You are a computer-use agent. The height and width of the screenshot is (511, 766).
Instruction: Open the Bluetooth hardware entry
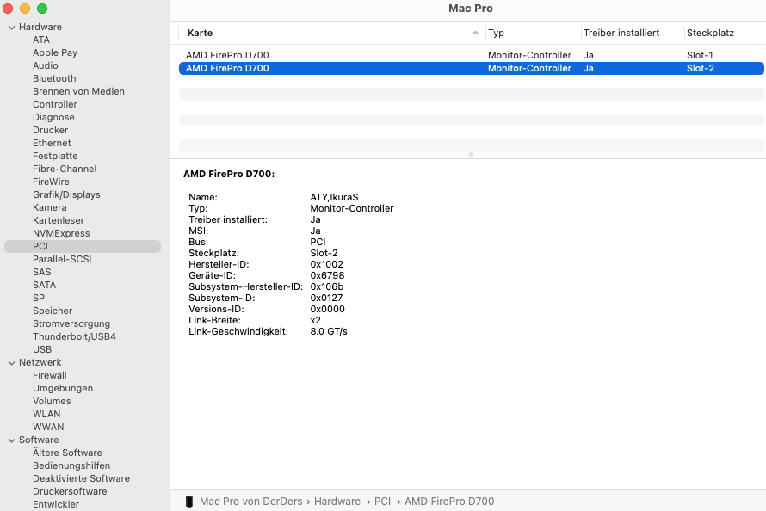pos(54,78)
